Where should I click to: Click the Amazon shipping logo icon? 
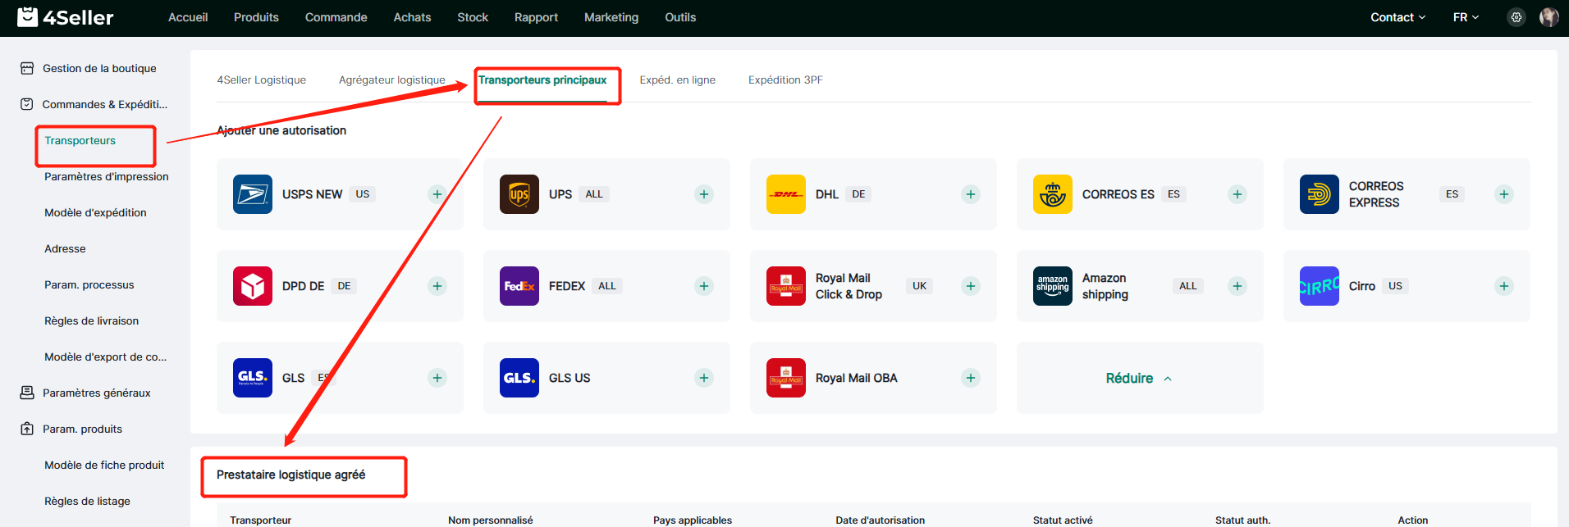(1052, 286)
